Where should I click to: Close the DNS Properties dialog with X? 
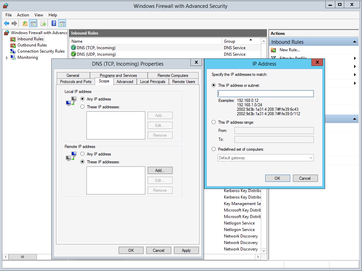[196, 62]
